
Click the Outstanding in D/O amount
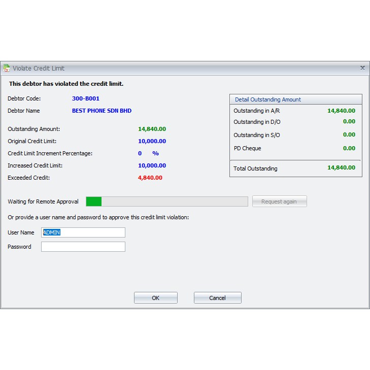(x=349, y=122)
